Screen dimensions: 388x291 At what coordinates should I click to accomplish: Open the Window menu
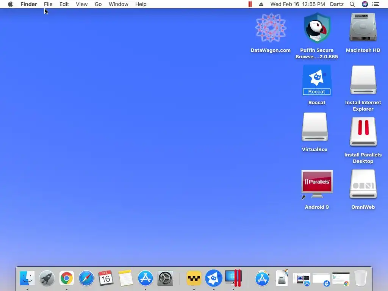pyautogui.click(x=119, y=4)
